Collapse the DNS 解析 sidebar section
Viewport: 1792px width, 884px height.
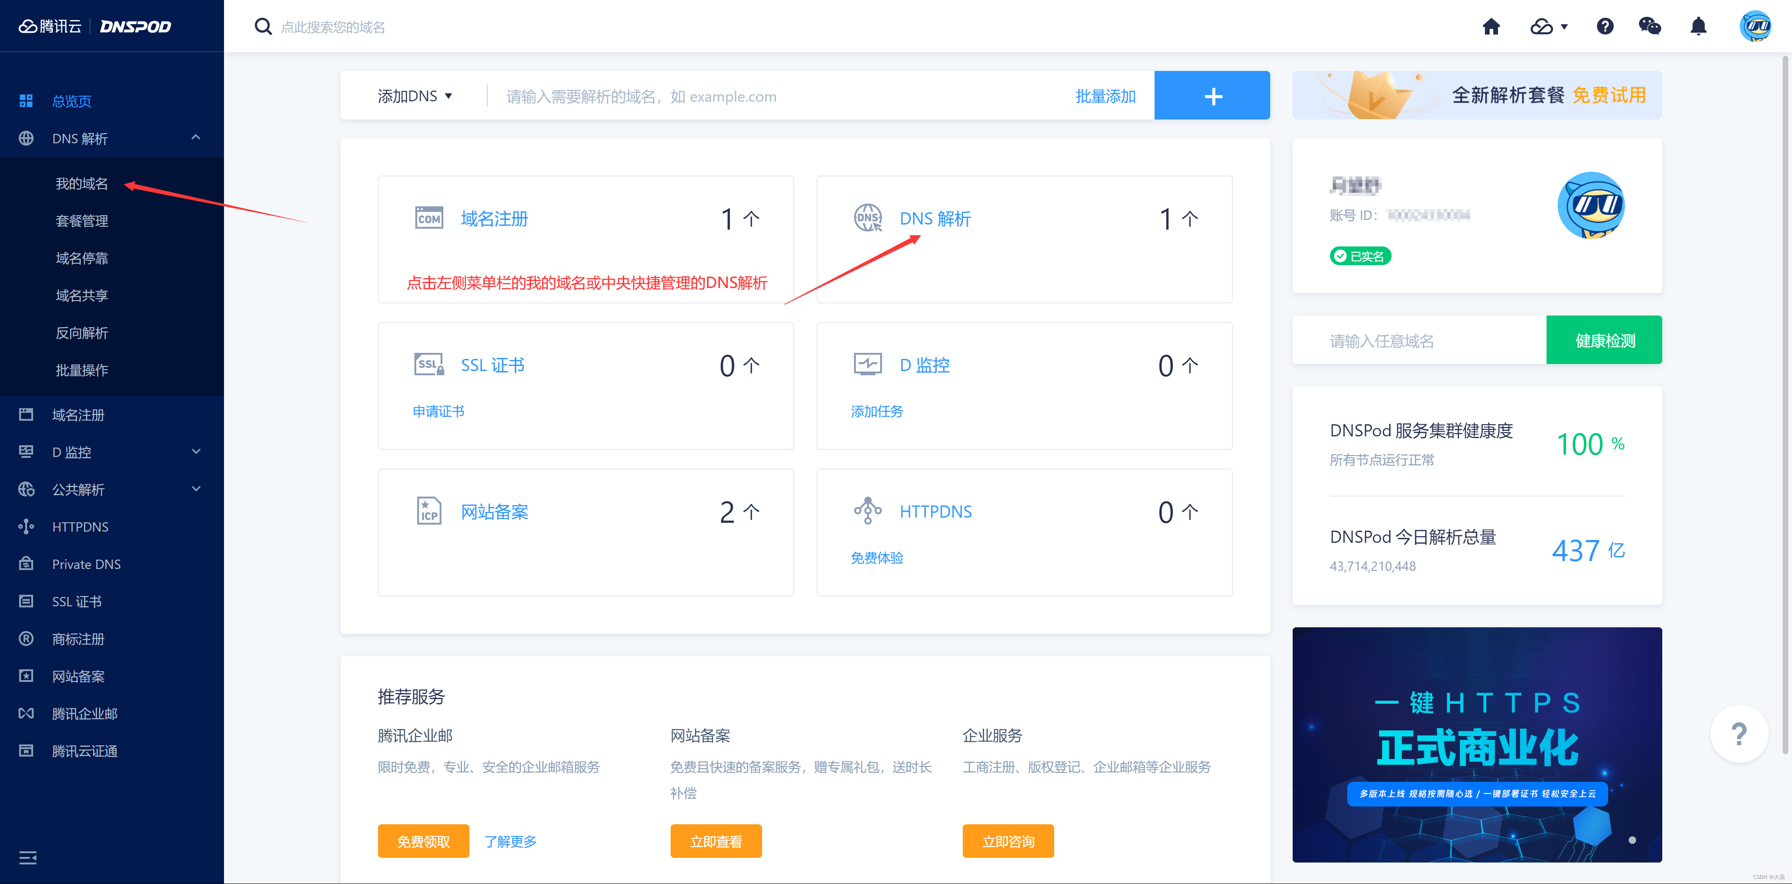point(196,138)
